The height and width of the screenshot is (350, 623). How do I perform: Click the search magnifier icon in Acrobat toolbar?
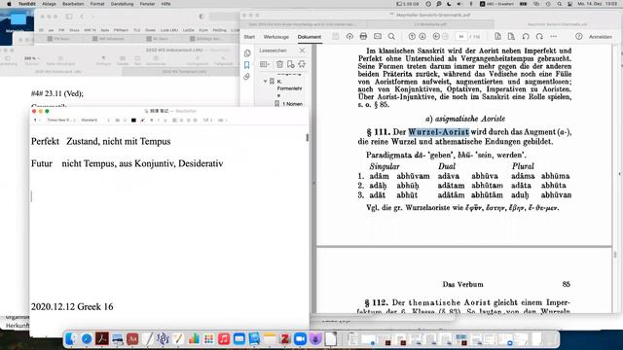pyautogui.click(x=391, y=37)
